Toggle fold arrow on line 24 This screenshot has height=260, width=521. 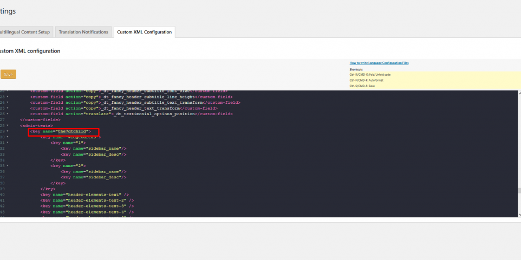[x=8, y=102]
